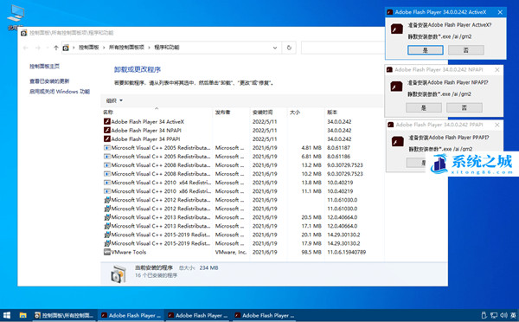Sort the list by the 版本 column header
Image resolution: width=519 pixels, height=322 pixels.
pyautogui.click(x=354, y=113)
